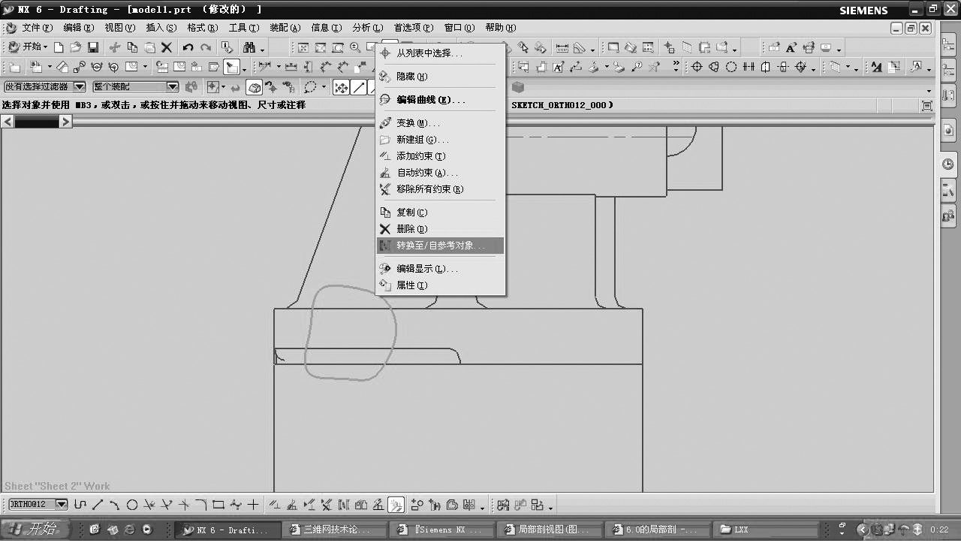The width and height of the screenshot is (961, 543).
Task: Click the horizontal scrollbar right arrow
Action: 66,122
